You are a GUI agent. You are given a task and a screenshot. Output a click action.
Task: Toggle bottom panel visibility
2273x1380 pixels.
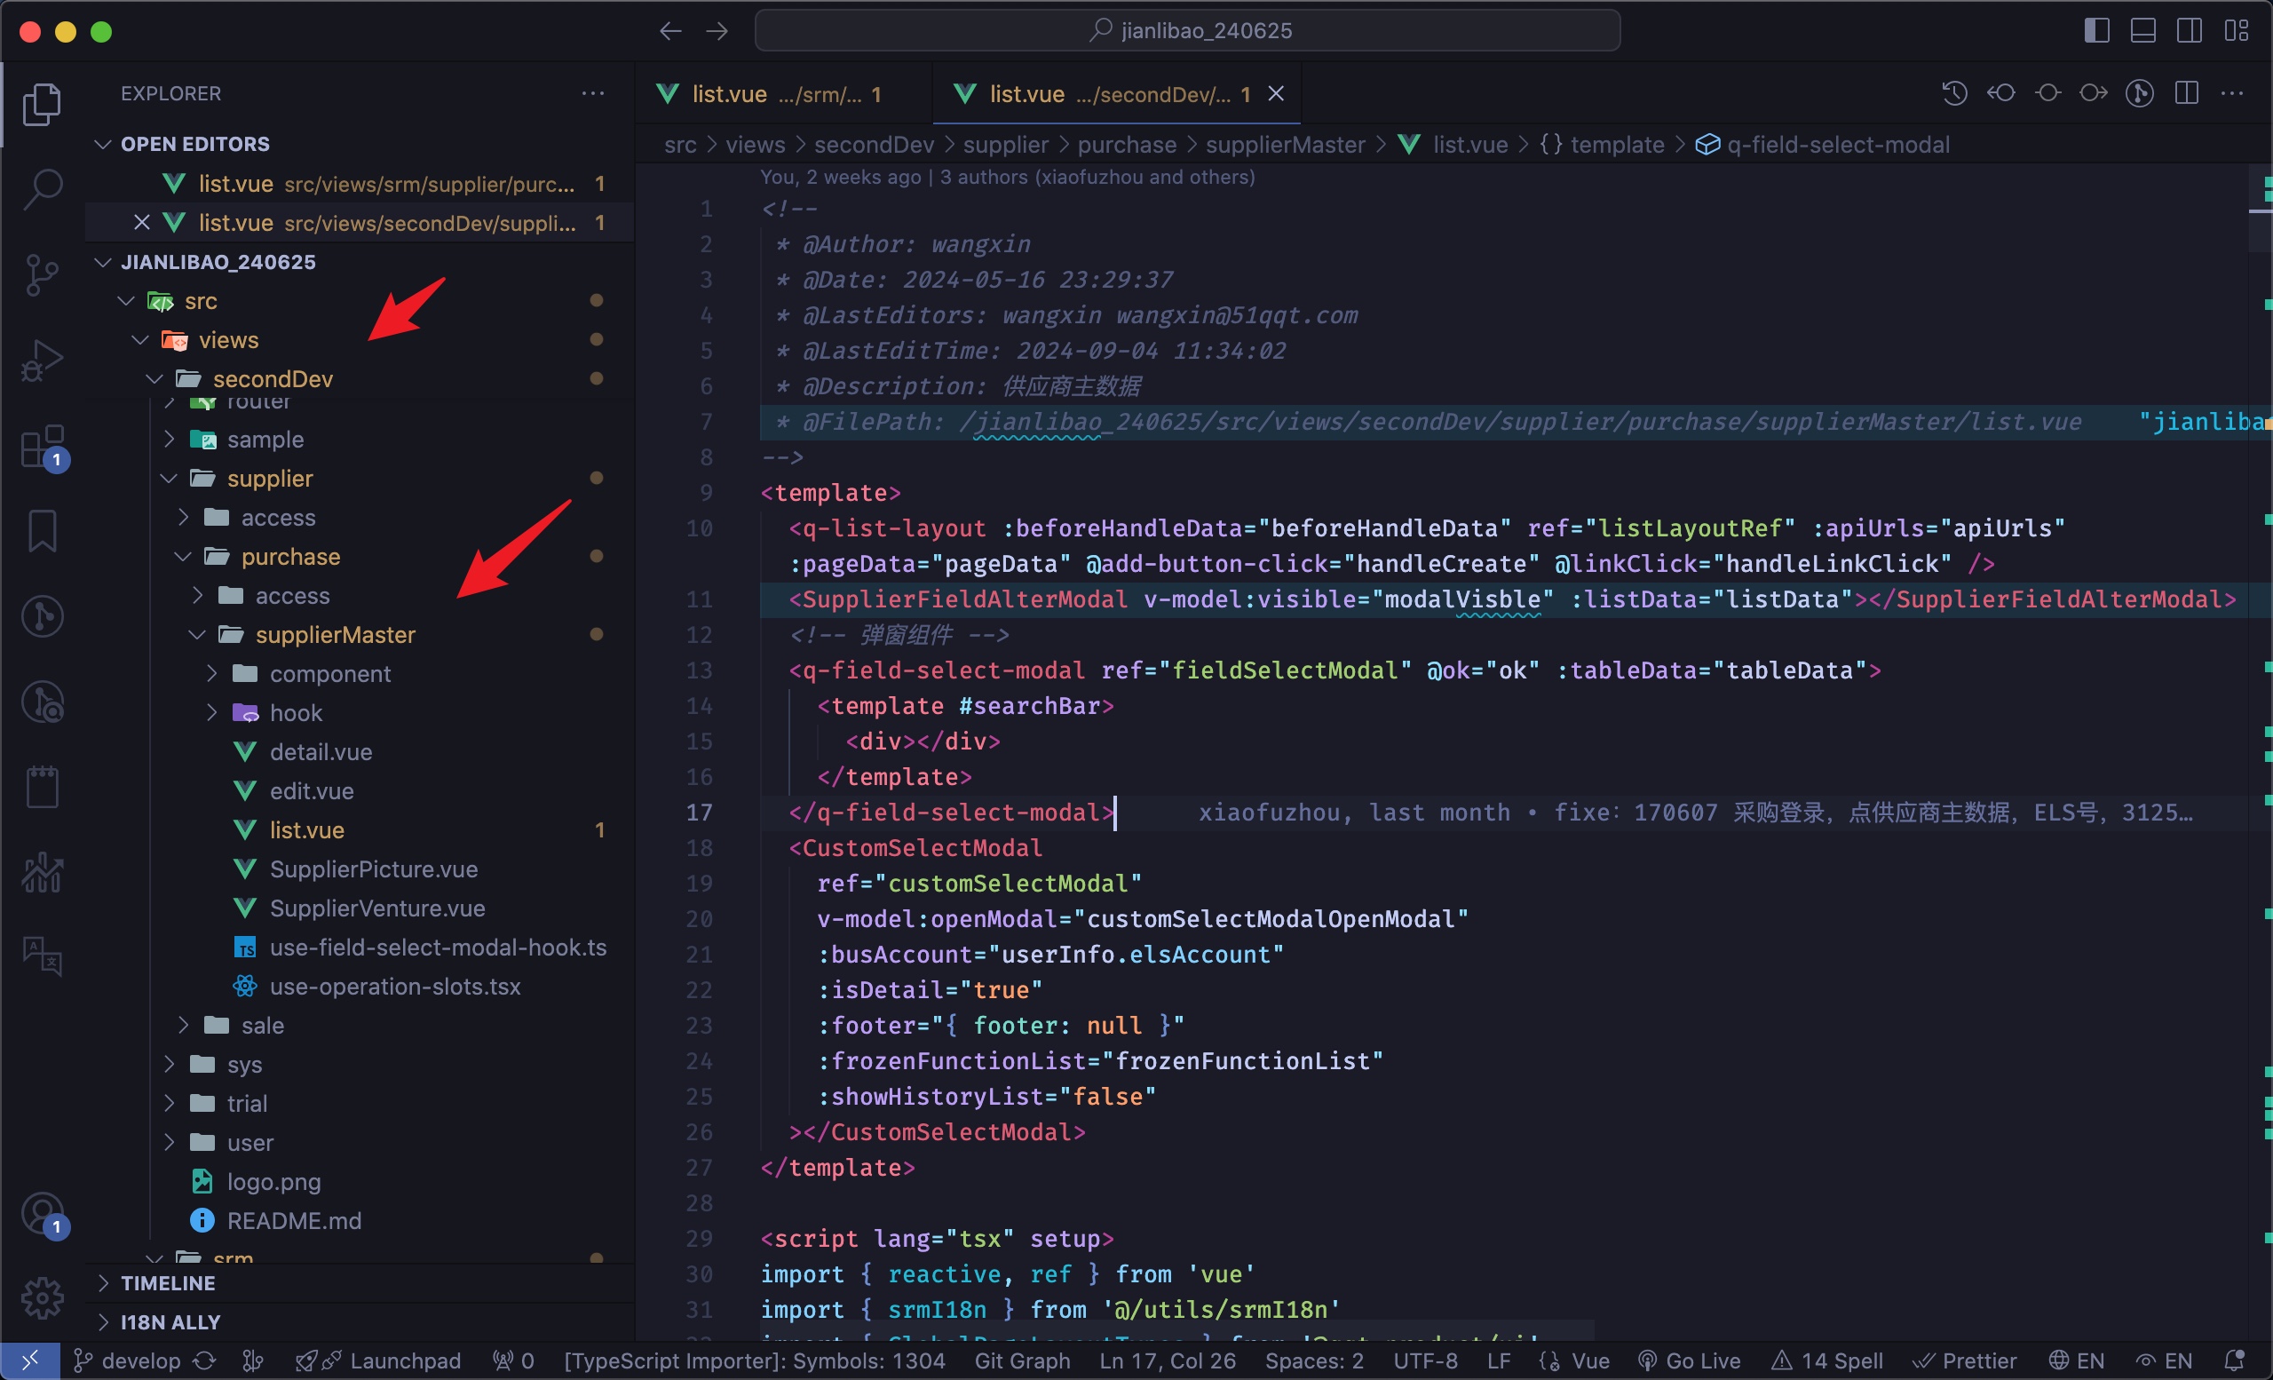2143,30
